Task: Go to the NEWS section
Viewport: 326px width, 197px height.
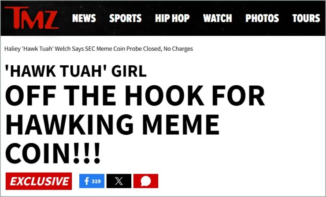Action: click(84, 18)
